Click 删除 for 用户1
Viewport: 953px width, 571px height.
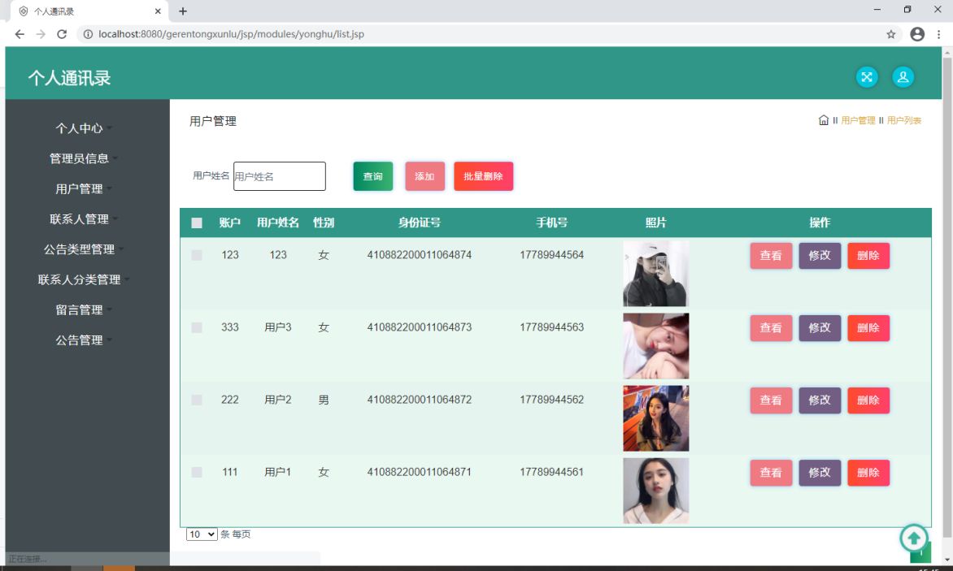pos(868,472)
